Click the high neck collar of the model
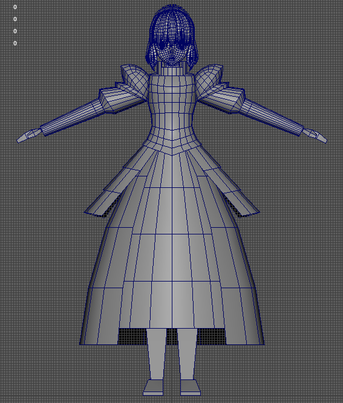This screenshot has height=403, width=343. [172, 68]
